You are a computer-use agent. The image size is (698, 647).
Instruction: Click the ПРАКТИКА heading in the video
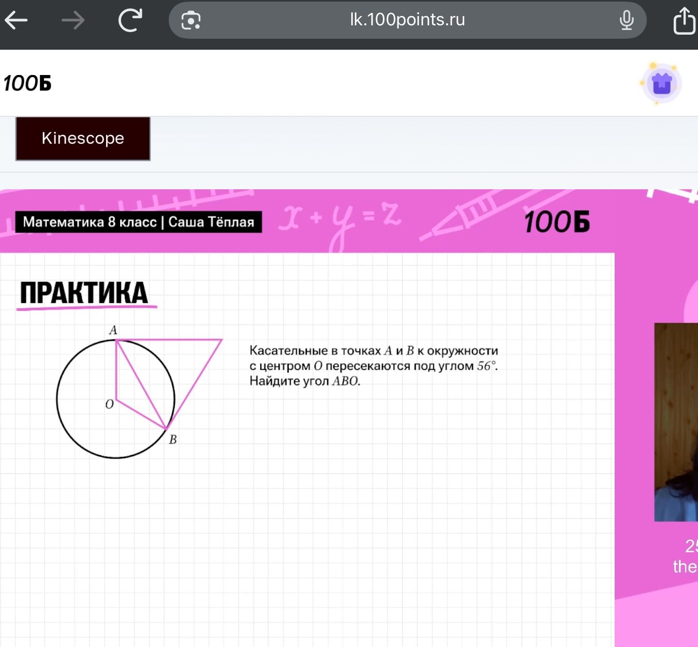click(84, 293)
